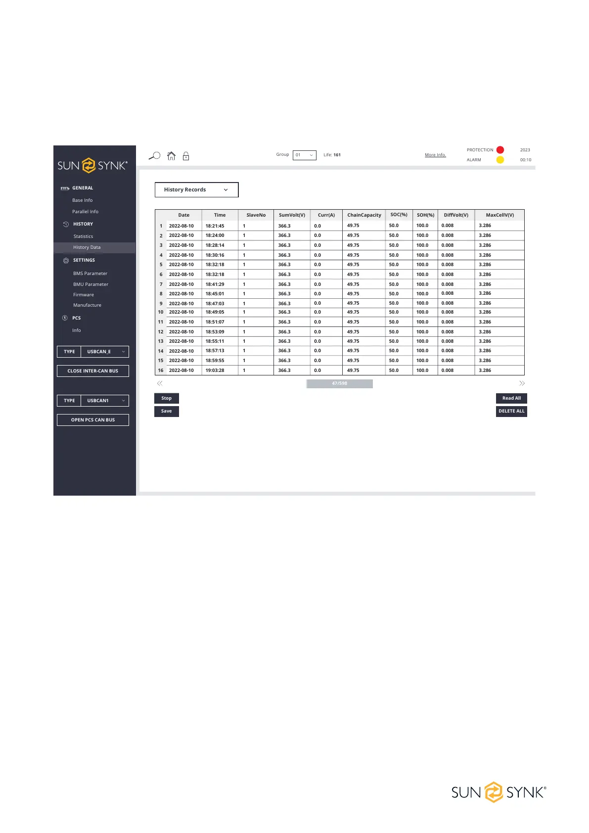Open the History Records dropdown
Screen dimensions: 589x833
coord(196,190)
